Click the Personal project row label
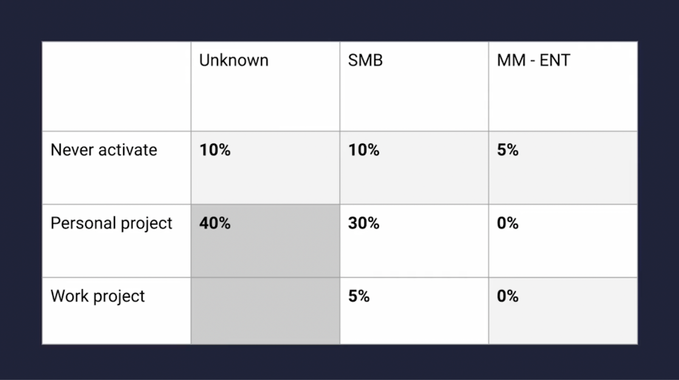Image resolution: width=679 pixels, height=380 pixels. (x=111, y=223)
